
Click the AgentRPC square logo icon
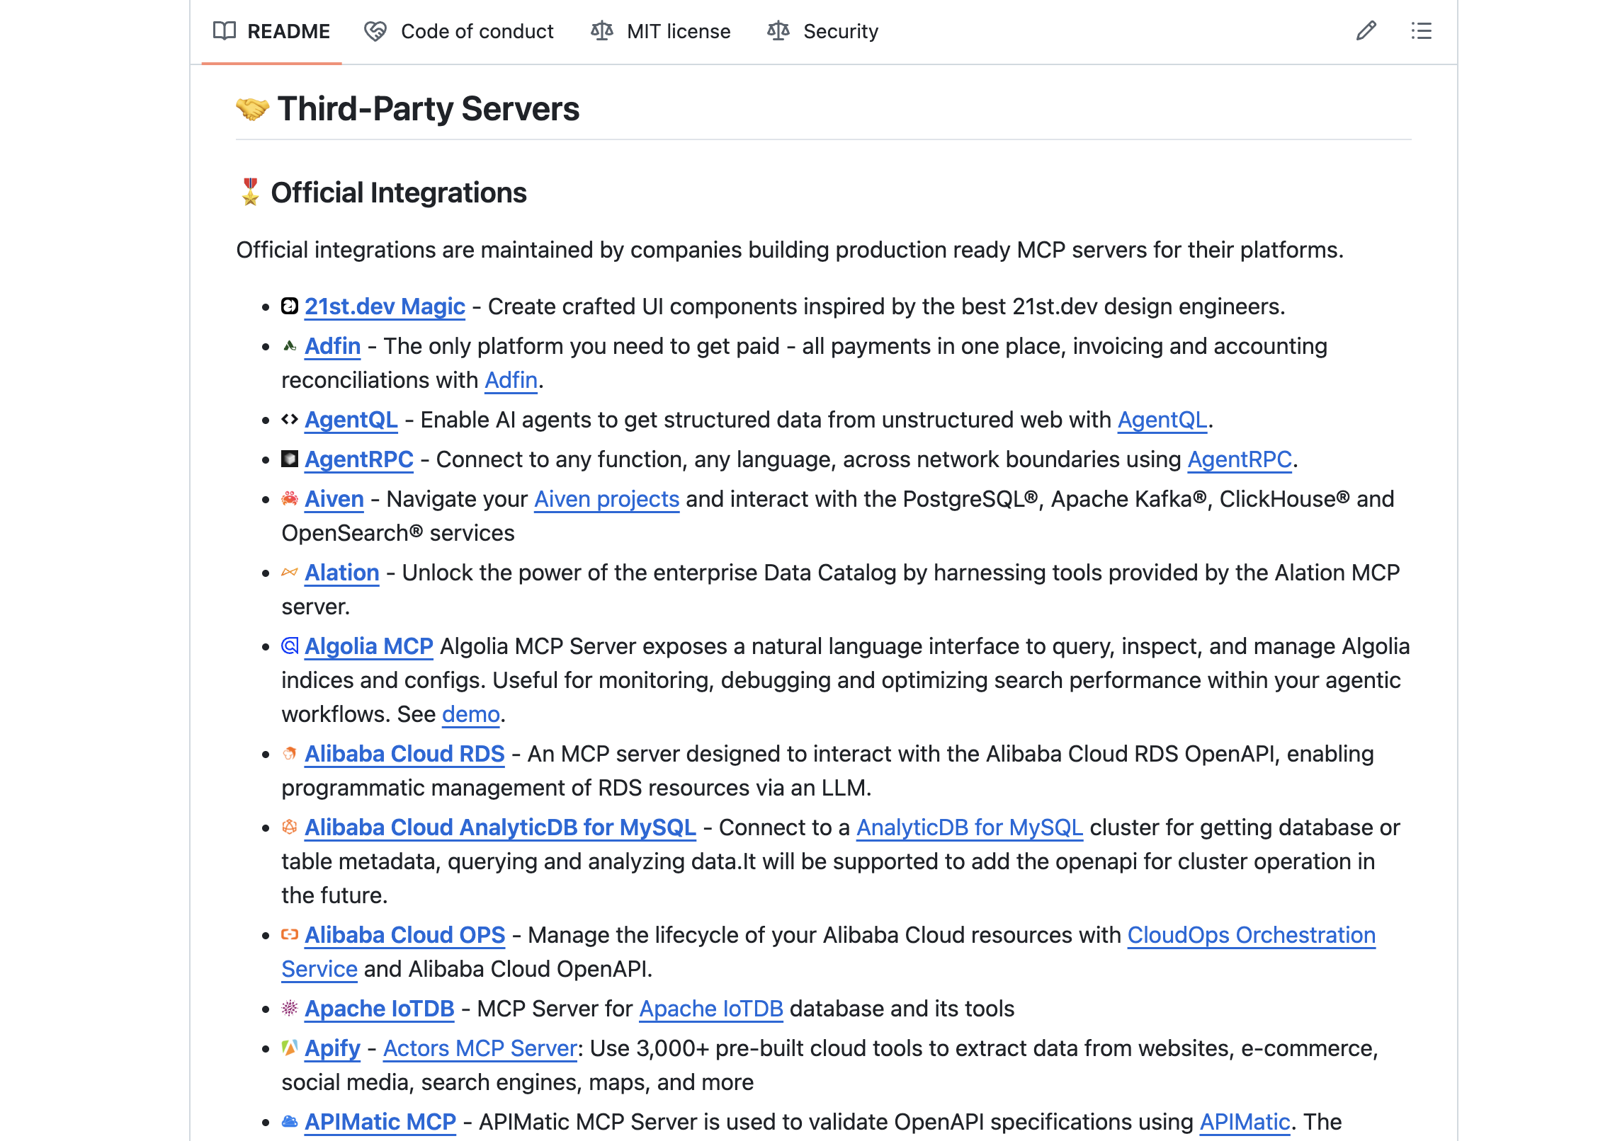289,459
